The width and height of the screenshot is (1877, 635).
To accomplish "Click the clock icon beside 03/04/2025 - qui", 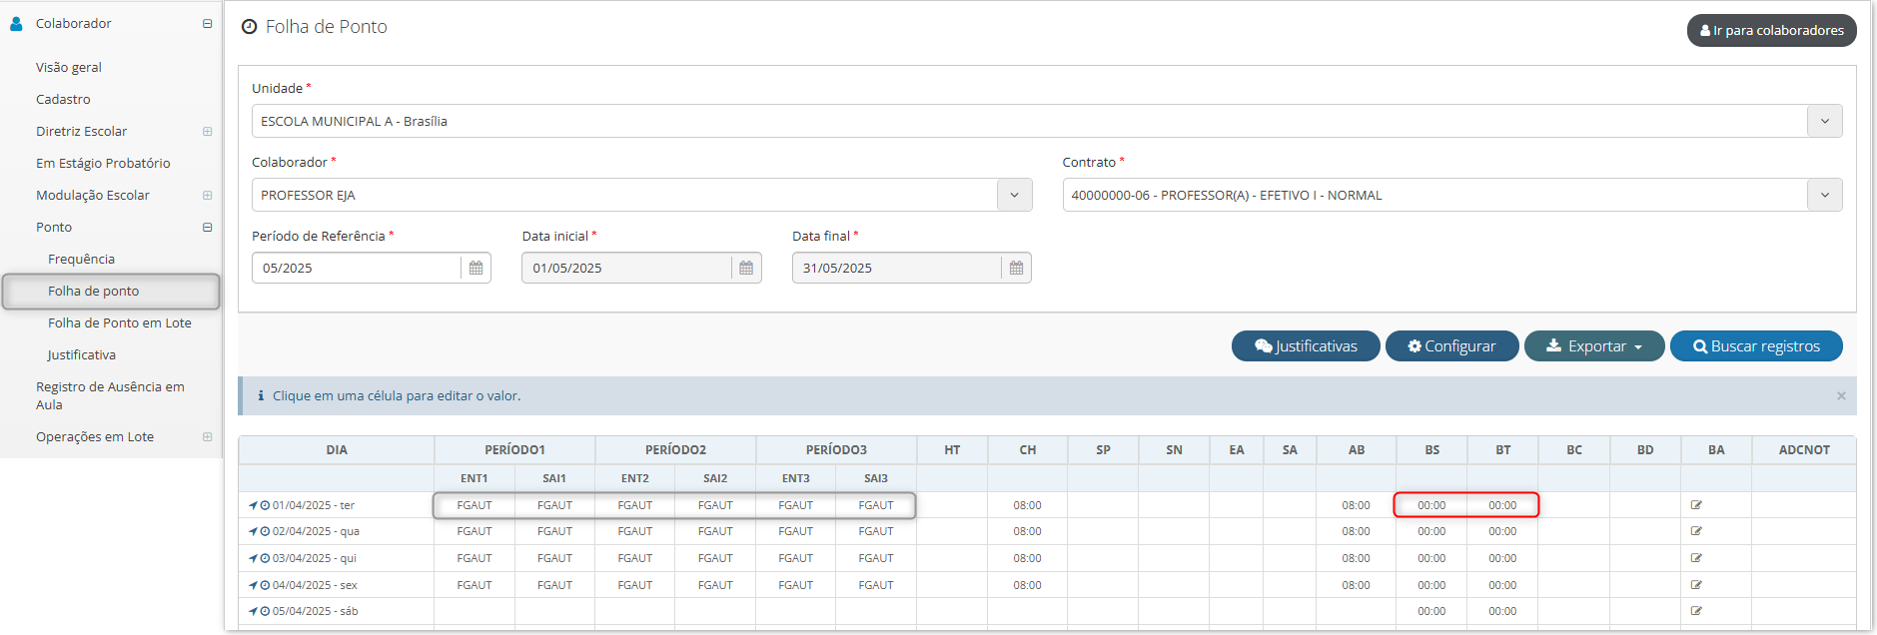I will [265, 558].
